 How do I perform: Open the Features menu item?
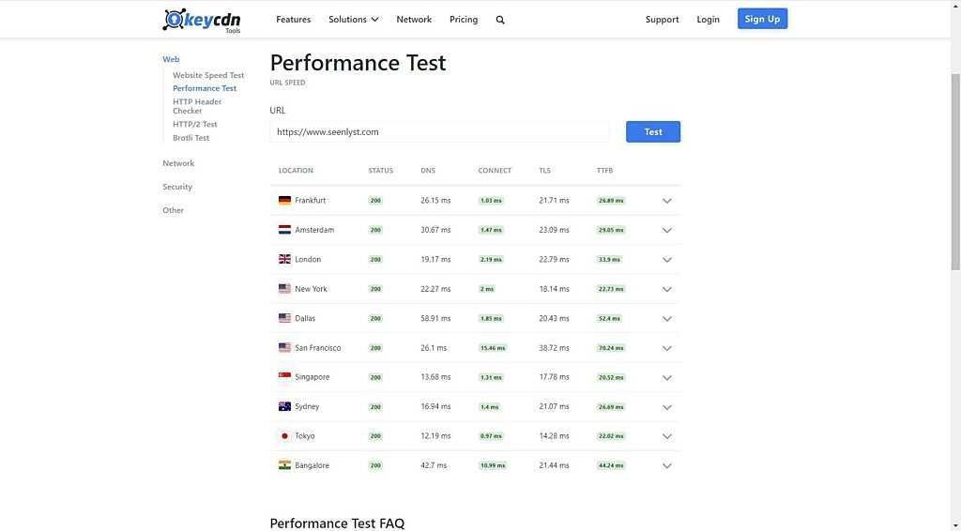(x=293, y=20)
